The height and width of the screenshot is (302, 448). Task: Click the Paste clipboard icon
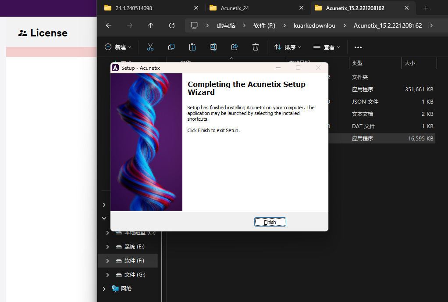(192, 47)
